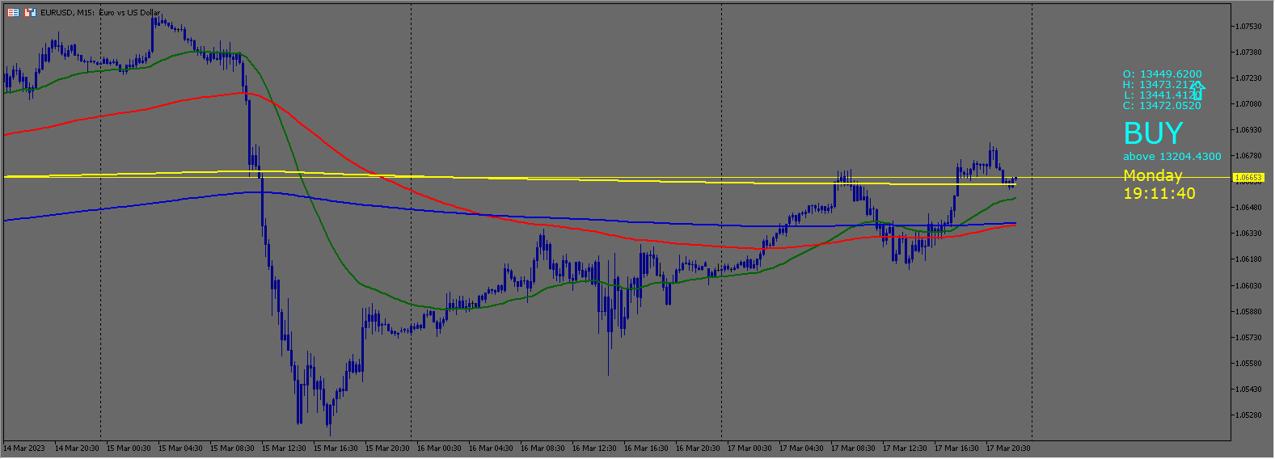Click the O: 13449.6200 open value

click(x=1162, y=74)
